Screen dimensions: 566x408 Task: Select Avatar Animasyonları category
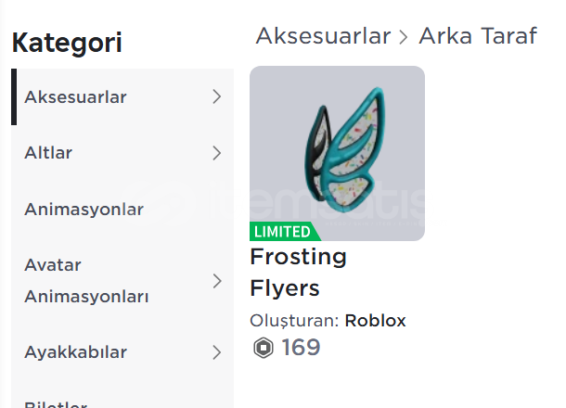(122, 281)
